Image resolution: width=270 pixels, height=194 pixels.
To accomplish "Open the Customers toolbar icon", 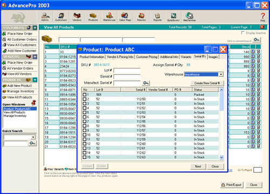I will (61, 17).
